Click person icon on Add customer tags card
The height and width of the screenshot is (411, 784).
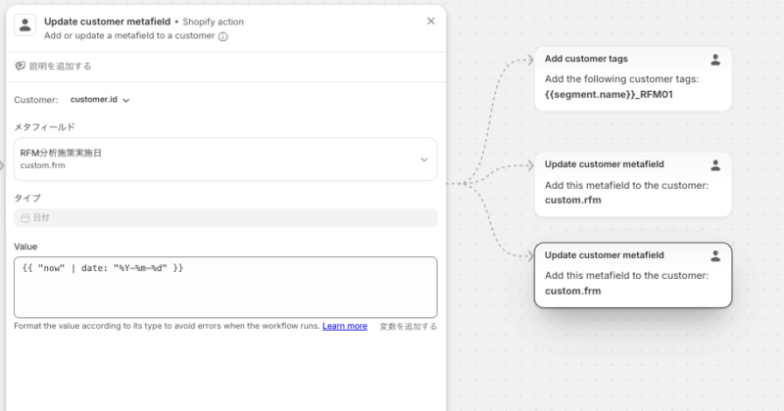(715, 60)
